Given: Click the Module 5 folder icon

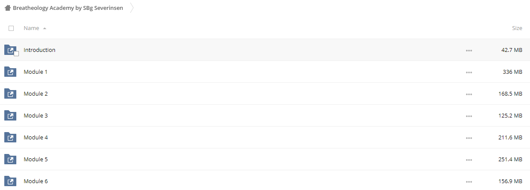Looking at the screenshot, I should (10, 159).
